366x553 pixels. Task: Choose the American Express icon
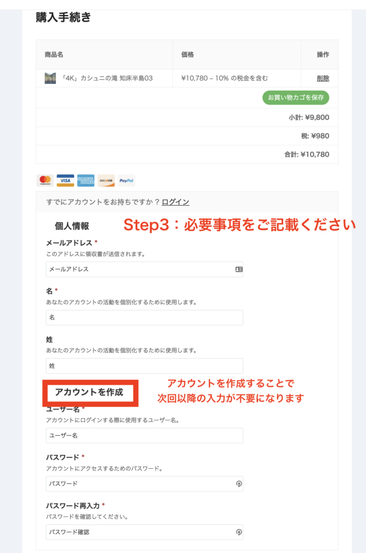pos(86,180)
